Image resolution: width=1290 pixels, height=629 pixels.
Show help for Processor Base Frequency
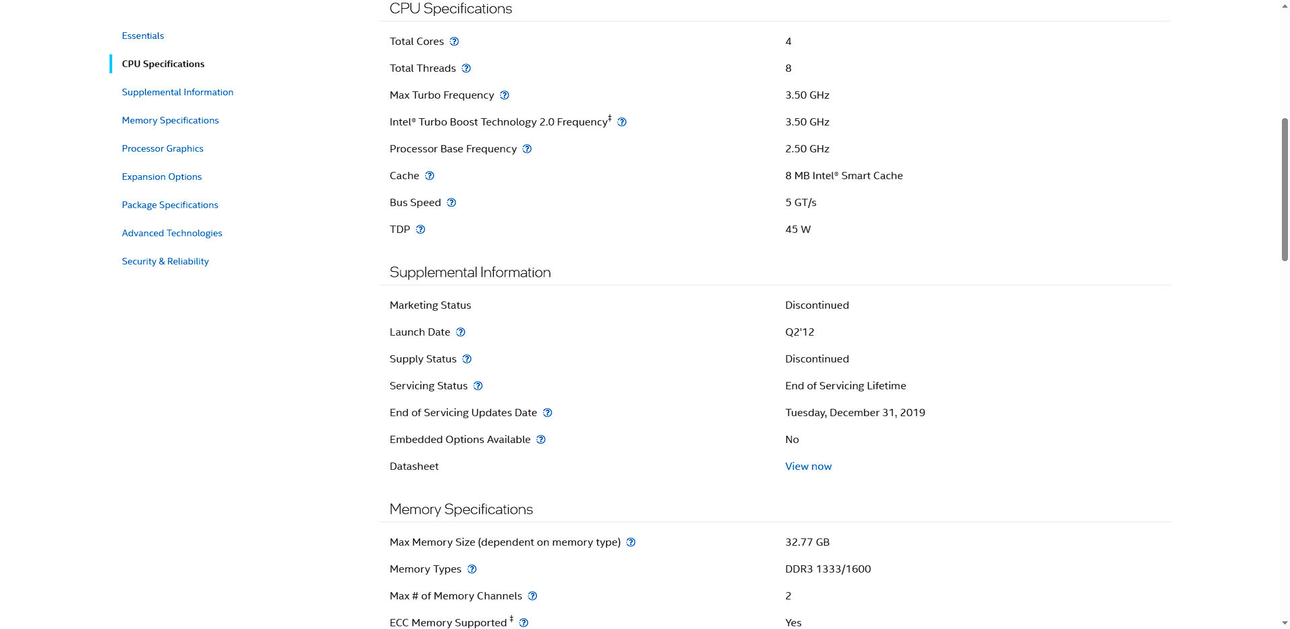coord(527,149)
